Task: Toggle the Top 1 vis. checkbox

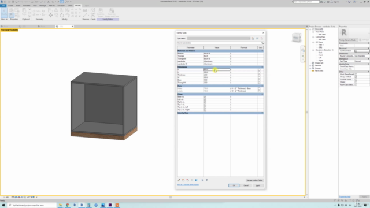Action: point(205,105)
